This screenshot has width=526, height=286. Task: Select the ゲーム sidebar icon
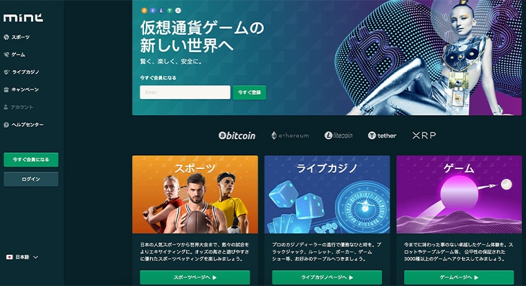pyautogui.click(x=6, y=55)
